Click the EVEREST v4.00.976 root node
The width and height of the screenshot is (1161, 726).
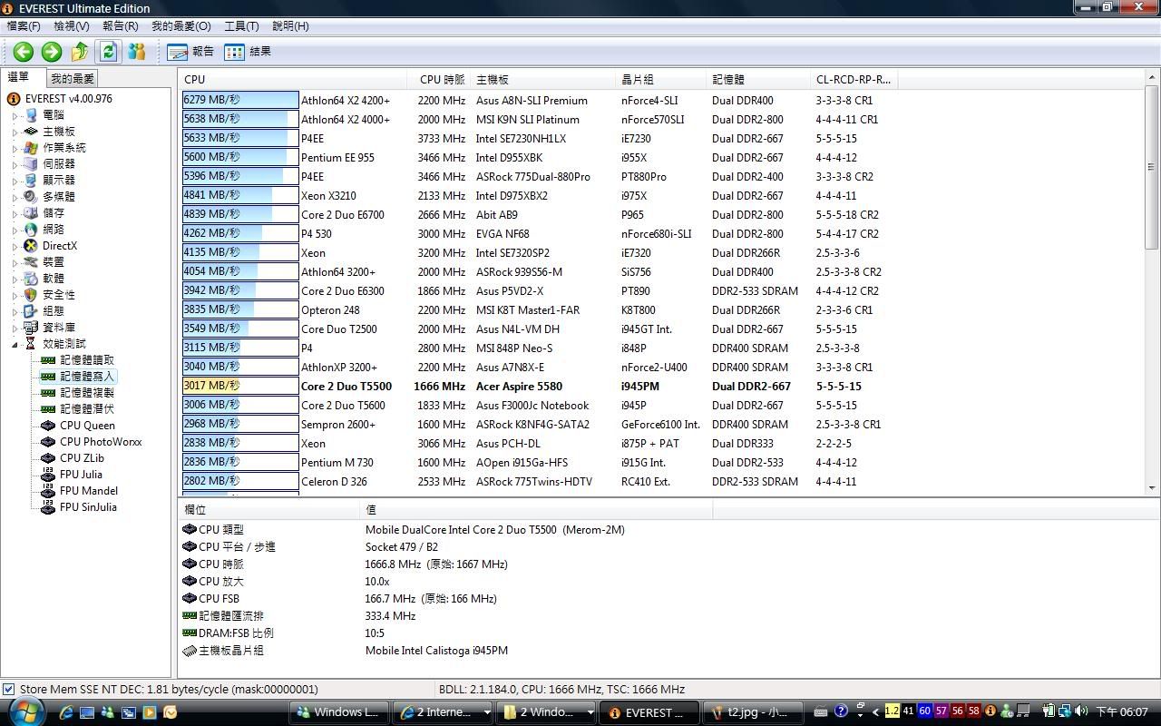pyautogui.click(x=68, y=99)
